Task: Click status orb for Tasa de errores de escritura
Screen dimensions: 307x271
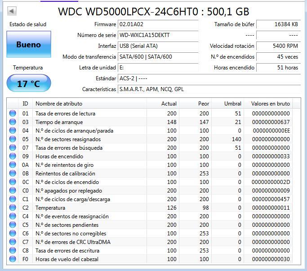Action: (x=13, y=251)
